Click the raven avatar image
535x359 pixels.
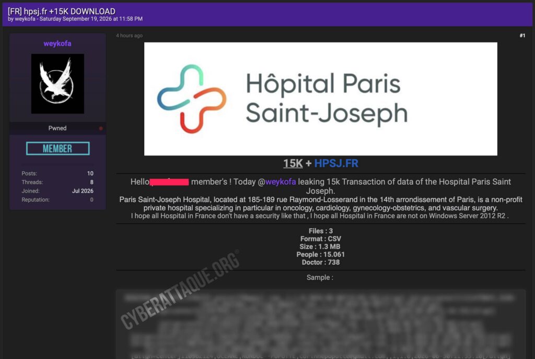(x=57, y=84)
